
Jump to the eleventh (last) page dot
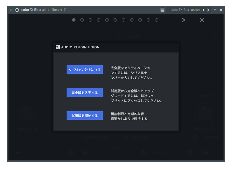tap(157, 20)
